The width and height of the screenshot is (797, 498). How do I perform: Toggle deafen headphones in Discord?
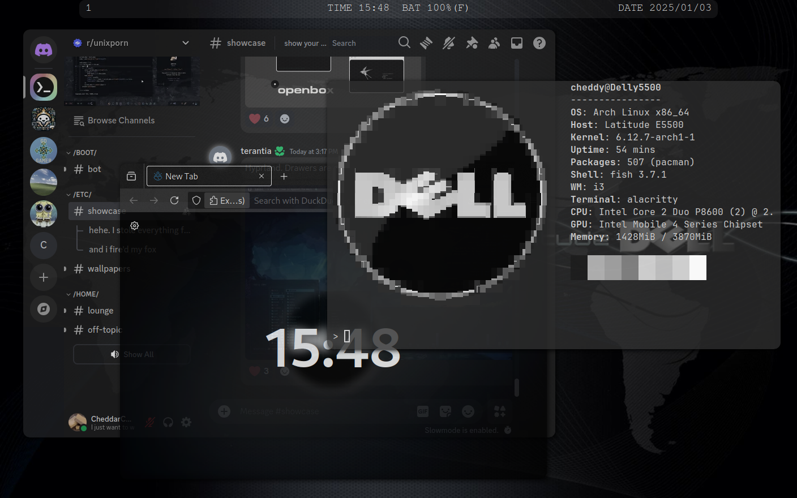pos(168,422)
